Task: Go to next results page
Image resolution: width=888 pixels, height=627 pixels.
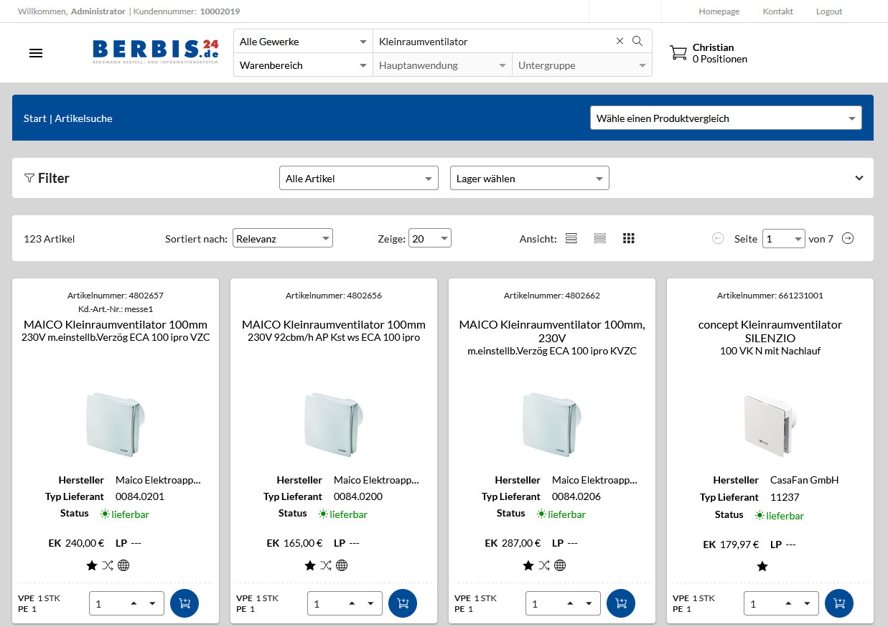Action: 848,238
